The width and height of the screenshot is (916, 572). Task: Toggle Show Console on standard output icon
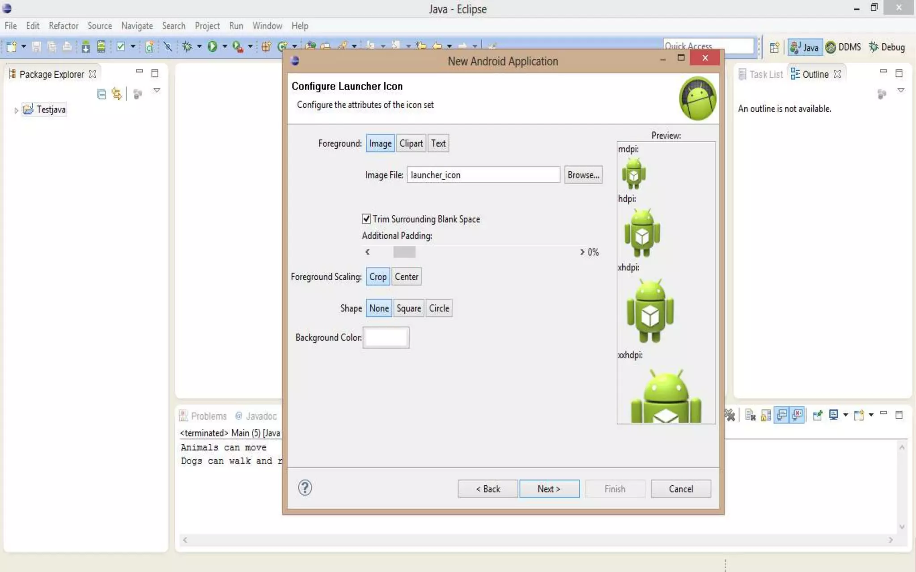pos(782,415)
